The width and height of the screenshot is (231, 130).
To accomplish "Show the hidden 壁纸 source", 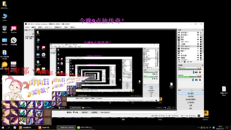I will point(198,37).
